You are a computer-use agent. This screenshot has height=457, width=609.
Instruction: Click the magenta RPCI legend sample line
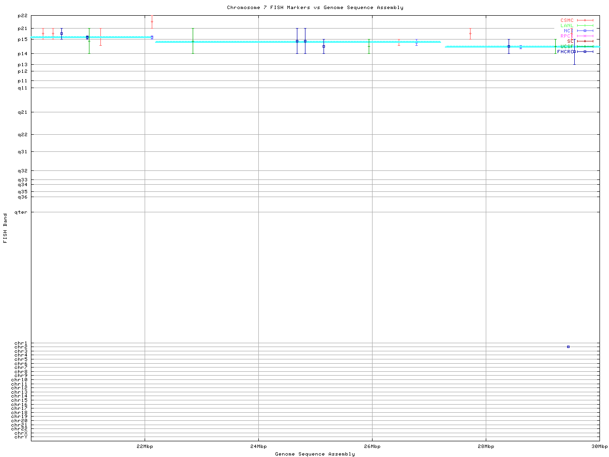585,36
